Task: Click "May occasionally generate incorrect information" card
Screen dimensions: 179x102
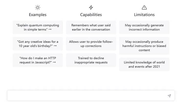Action: point(144,27)
